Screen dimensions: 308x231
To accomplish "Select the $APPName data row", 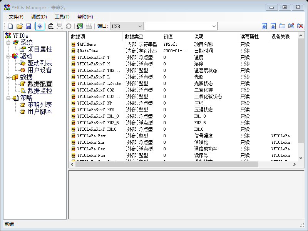I will pos(183,44).
